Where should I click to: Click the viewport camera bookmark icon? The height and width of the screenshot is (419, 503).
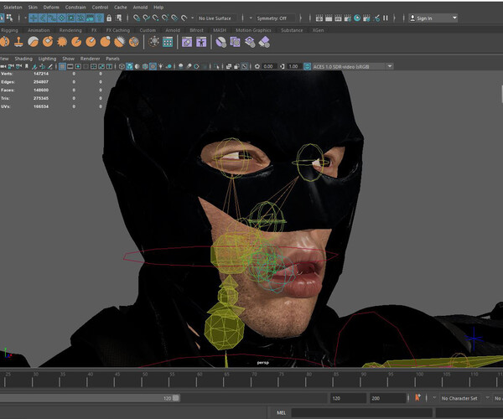tap(27, 67)
